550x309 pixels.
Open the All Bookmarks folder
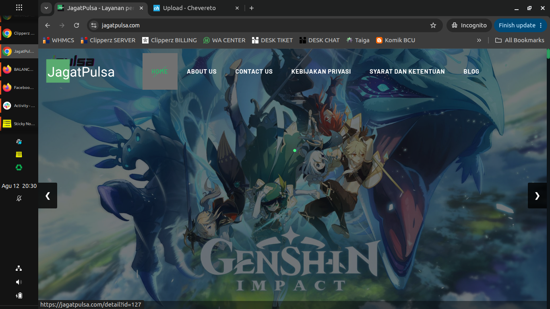(519, 40)
